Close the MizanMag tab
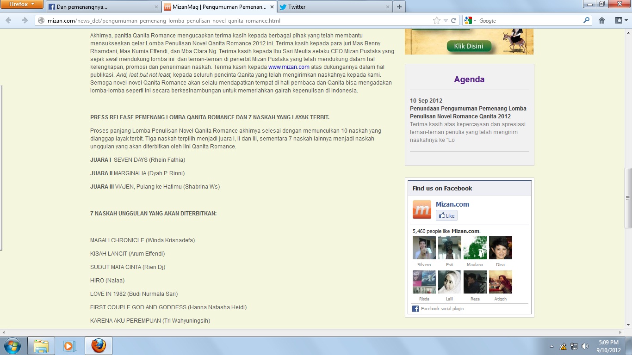 (271, 7)
